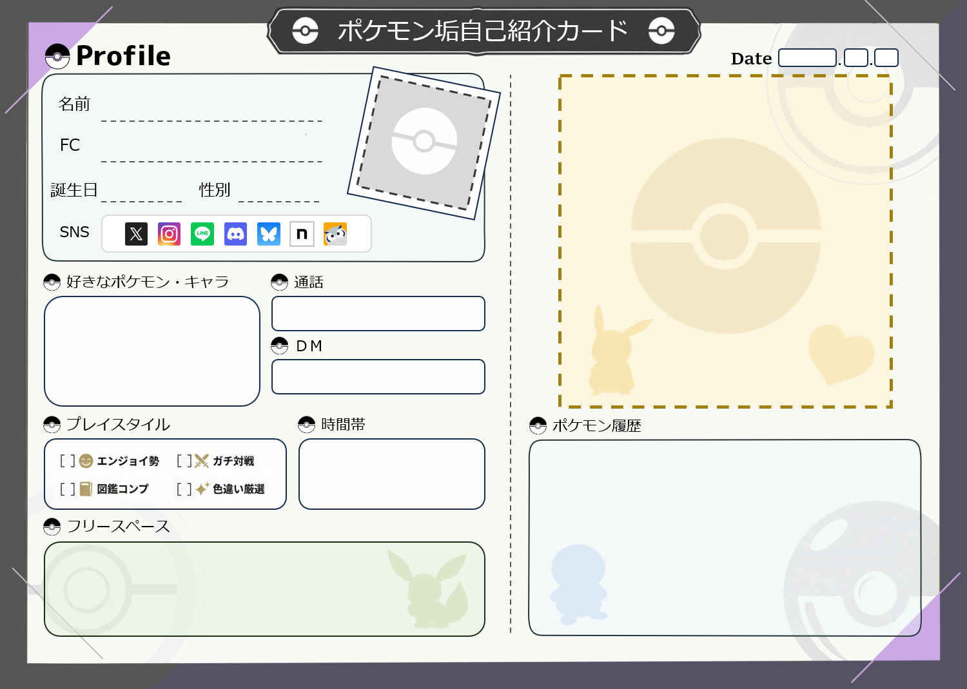Click the 通話 input box
The image size is (967, 689).
(x=378, y=314)
